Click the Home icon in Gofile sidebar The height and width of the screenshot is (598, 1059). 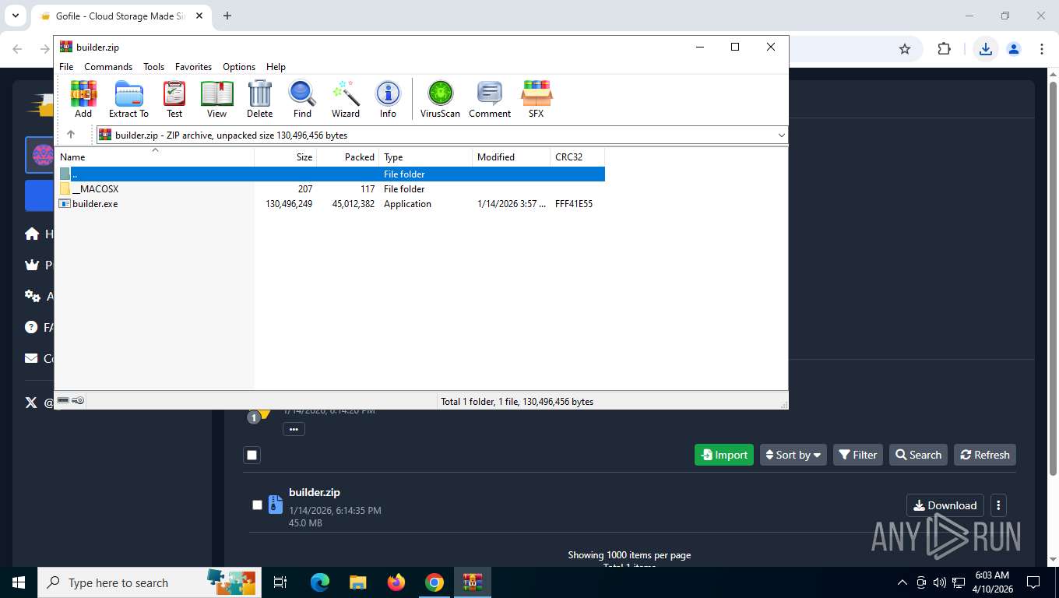point(32,234)
